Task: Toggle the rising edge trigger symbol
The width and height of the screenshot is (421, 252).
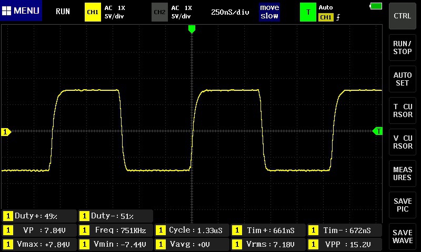Action: click(x=338, y=17)
